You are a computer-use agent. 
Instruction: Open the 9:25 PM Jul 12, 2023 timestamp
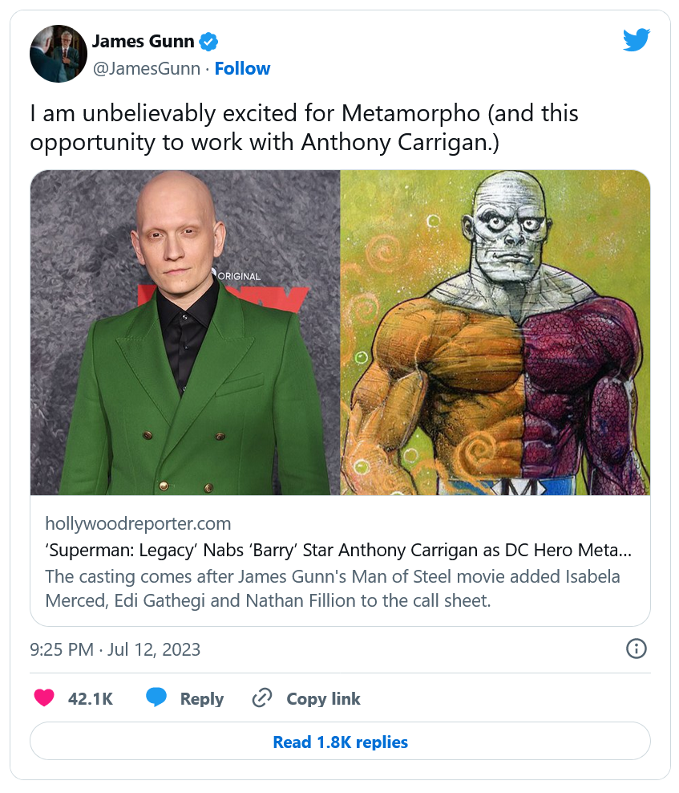pos(115,649)
